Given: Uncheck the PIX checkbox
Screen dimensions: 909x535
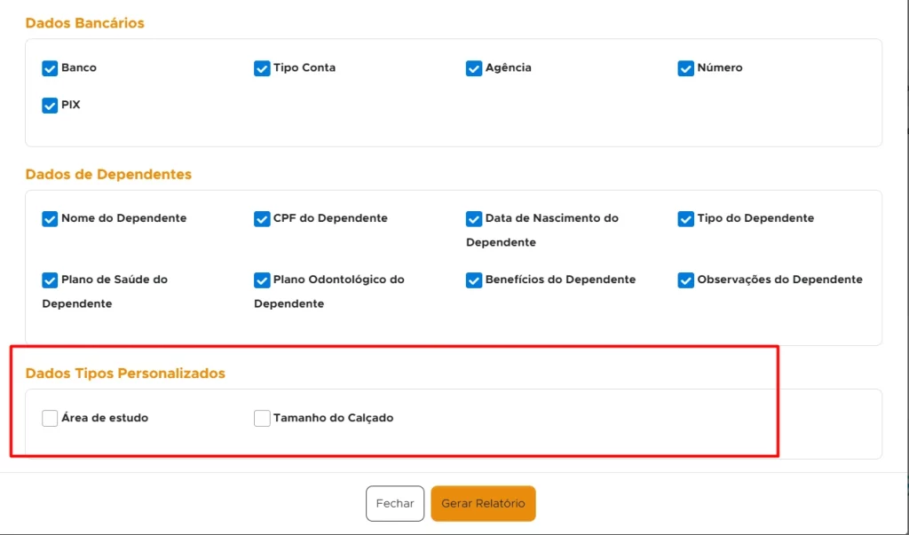Looking at the screenshot, I should point(50,106).
